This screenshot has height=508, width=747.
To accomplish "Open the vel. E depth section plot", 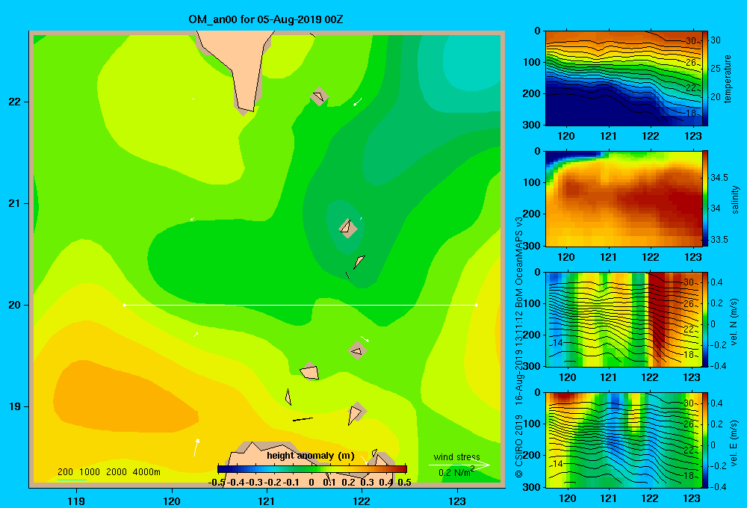I will click(623, 440).
